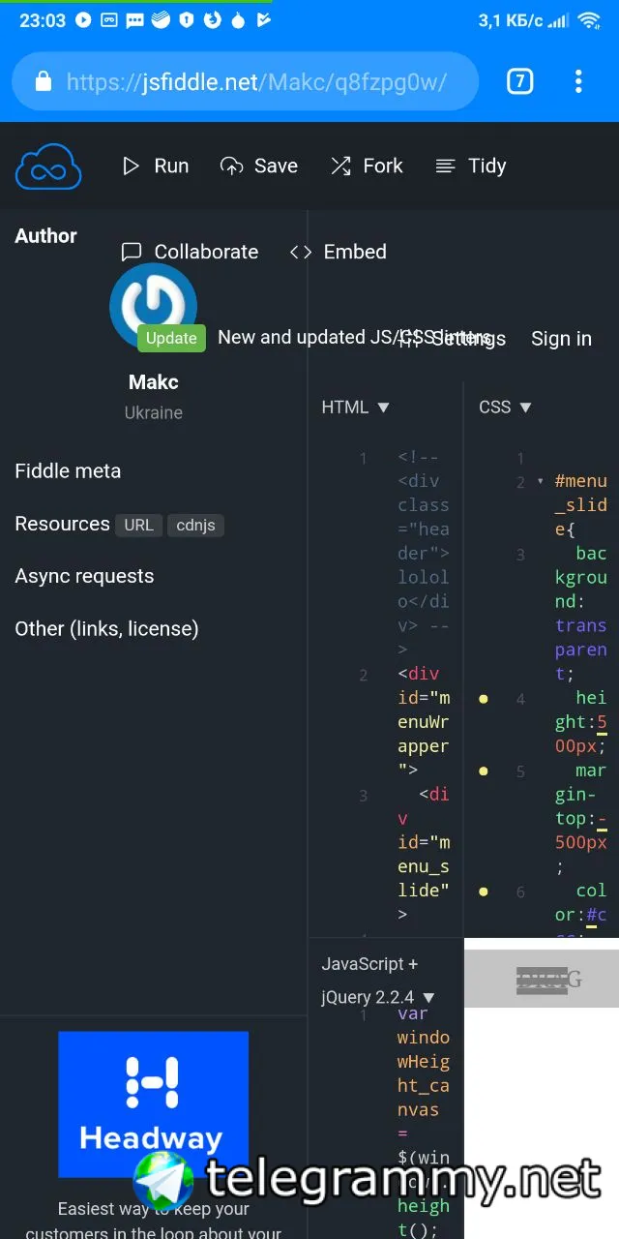Click the Save cloud upload icon
The image size is (619, 1239).
tap(231, 166)
